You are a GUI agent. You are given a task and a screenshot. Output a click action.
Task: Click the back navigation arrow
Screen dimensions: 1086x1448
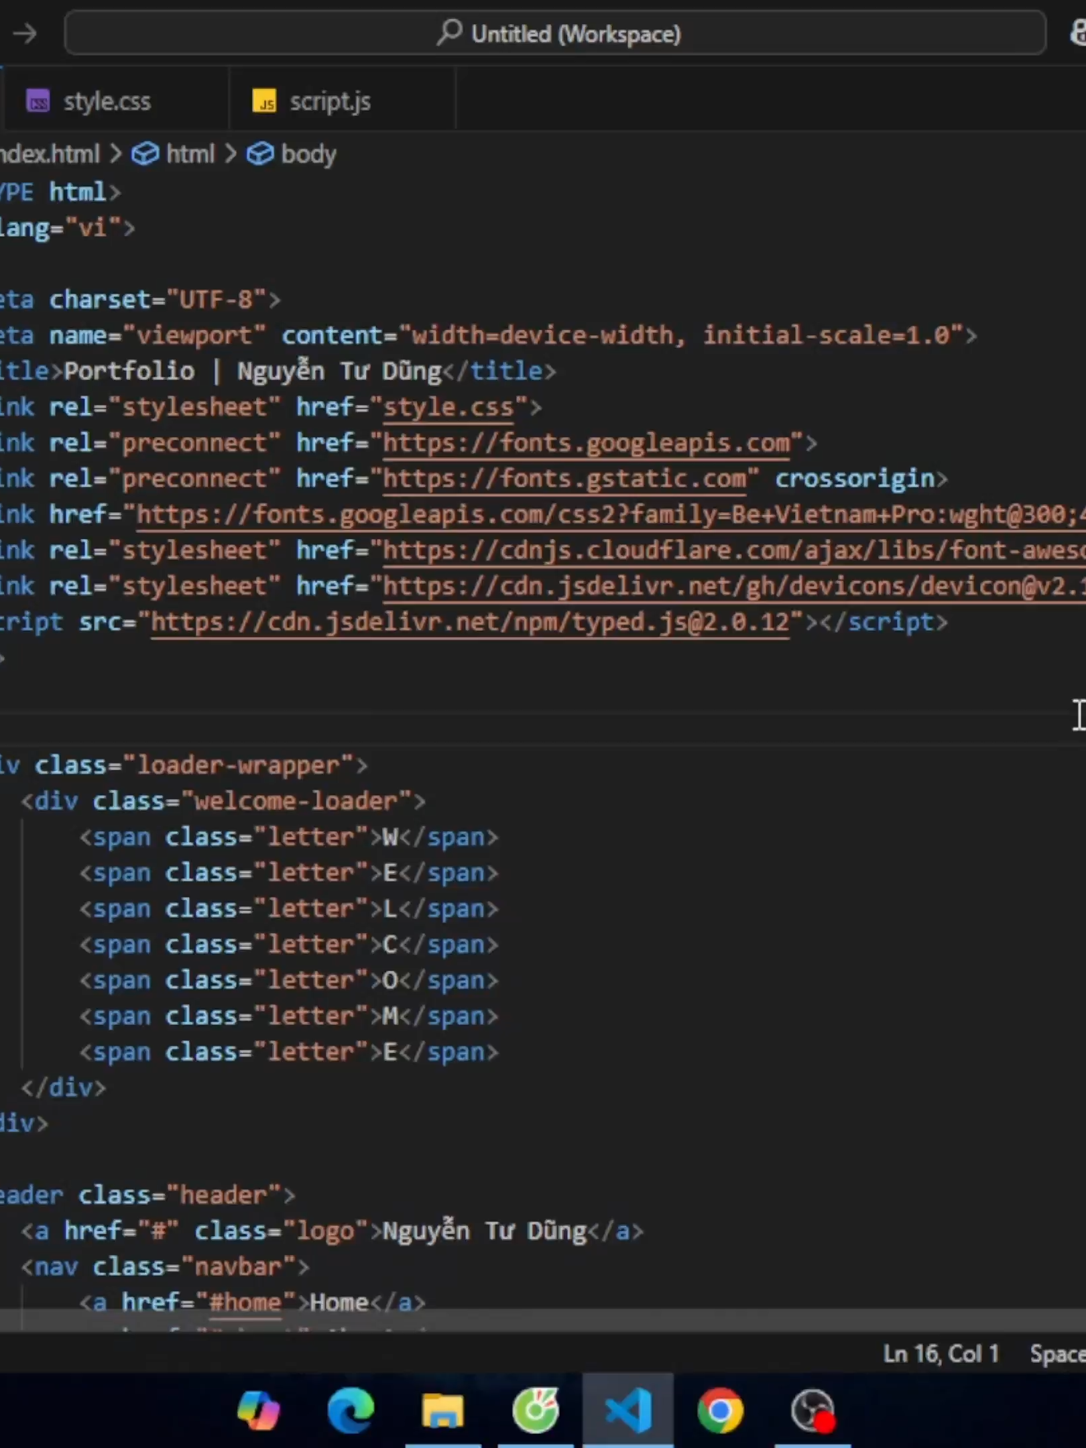coord(25,33)
